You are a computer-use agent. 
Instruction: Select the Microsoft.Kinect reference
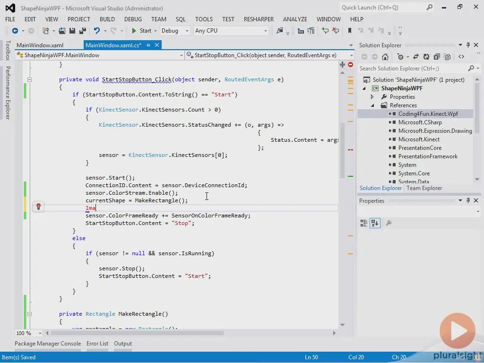[419, 139]
